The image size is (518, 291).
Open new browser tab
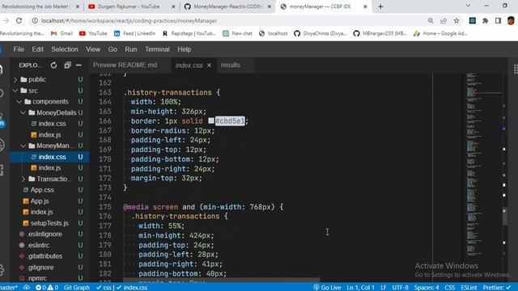click(x=380, y=6)
